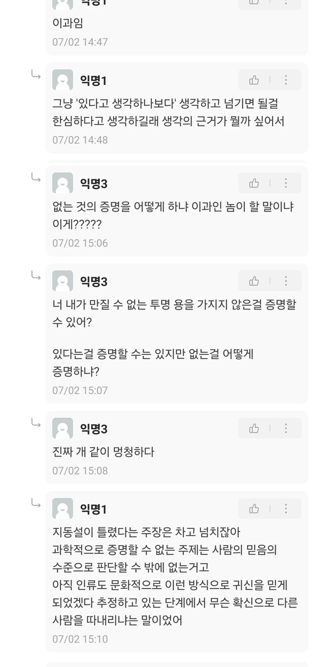Image resolution: width=333 pixels, height=667 pixels.
Task: Click the timestamp 07/02 15:06
Action: click(x=80, y=243)
